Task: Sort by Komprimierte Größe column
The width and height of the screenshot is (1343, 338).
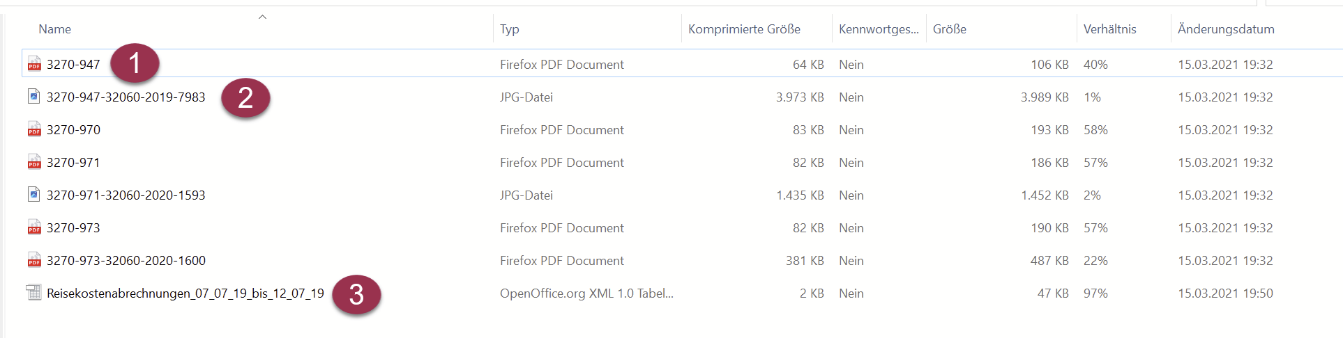Action: click(x=744, y=29)
